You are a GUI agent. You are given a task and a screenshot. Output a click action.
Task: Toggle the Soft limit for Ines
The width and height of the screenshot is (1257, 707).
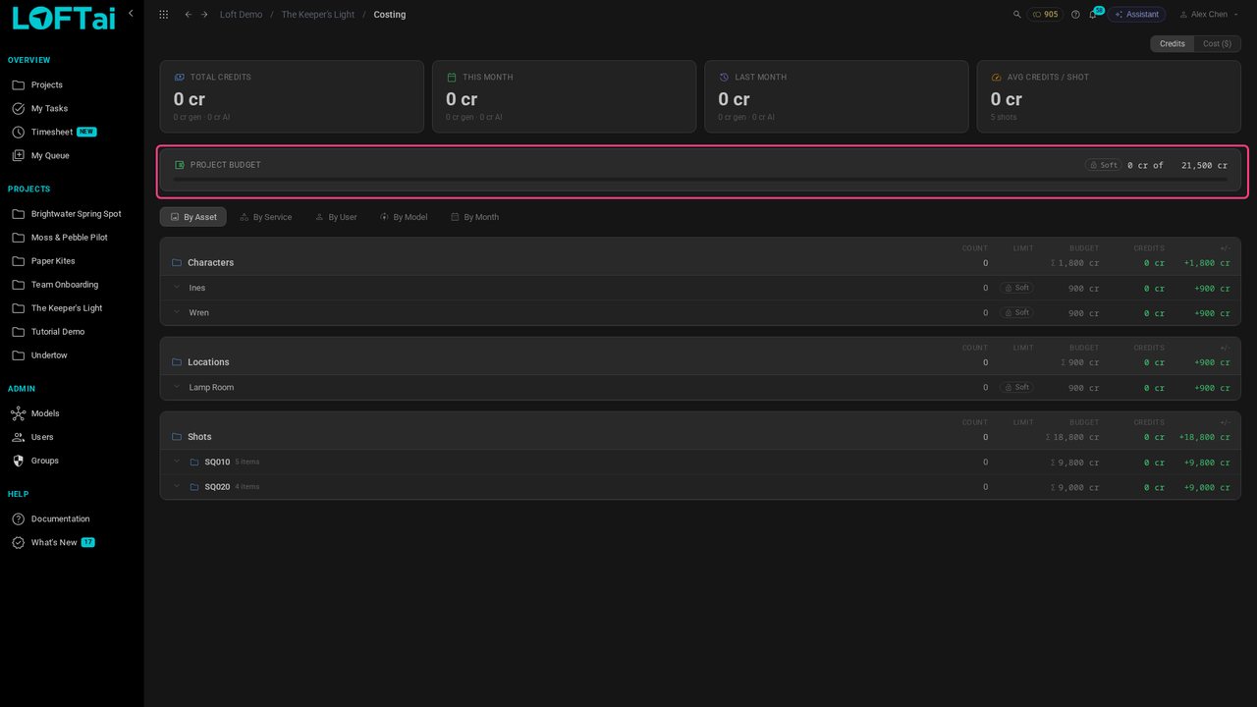point(1016,288)
